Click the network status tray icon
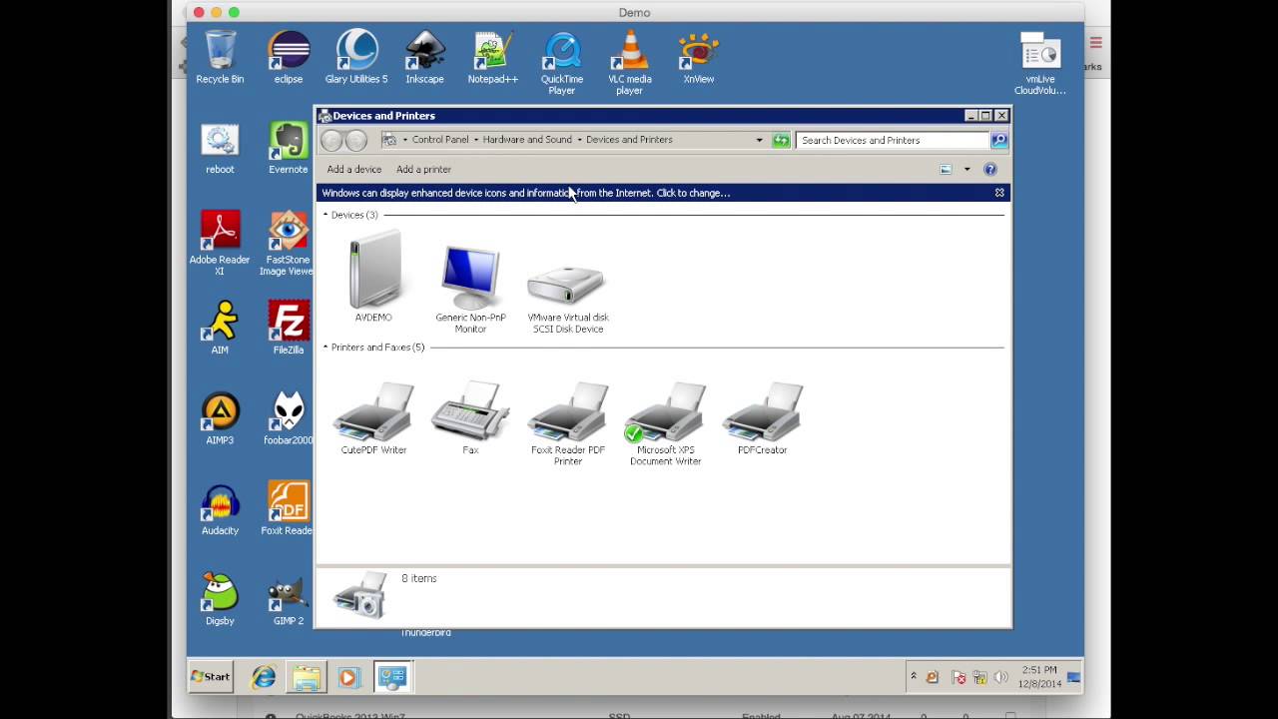The image size is (1278, 719). 979,677
